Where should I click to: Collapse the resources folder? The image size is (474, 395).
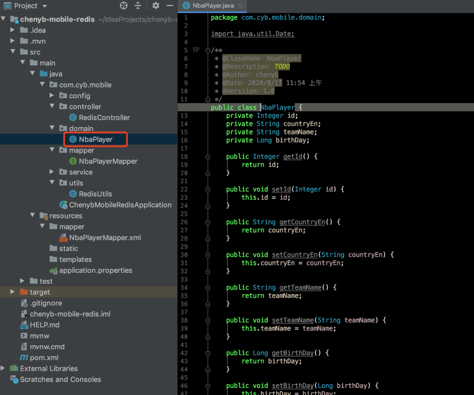(x=32, y=216)
